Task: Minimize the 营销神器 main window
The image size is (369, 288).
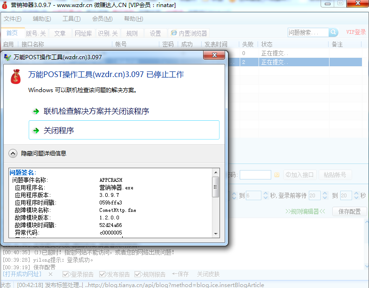Action: pyautogui.click(x=327, y=4)
